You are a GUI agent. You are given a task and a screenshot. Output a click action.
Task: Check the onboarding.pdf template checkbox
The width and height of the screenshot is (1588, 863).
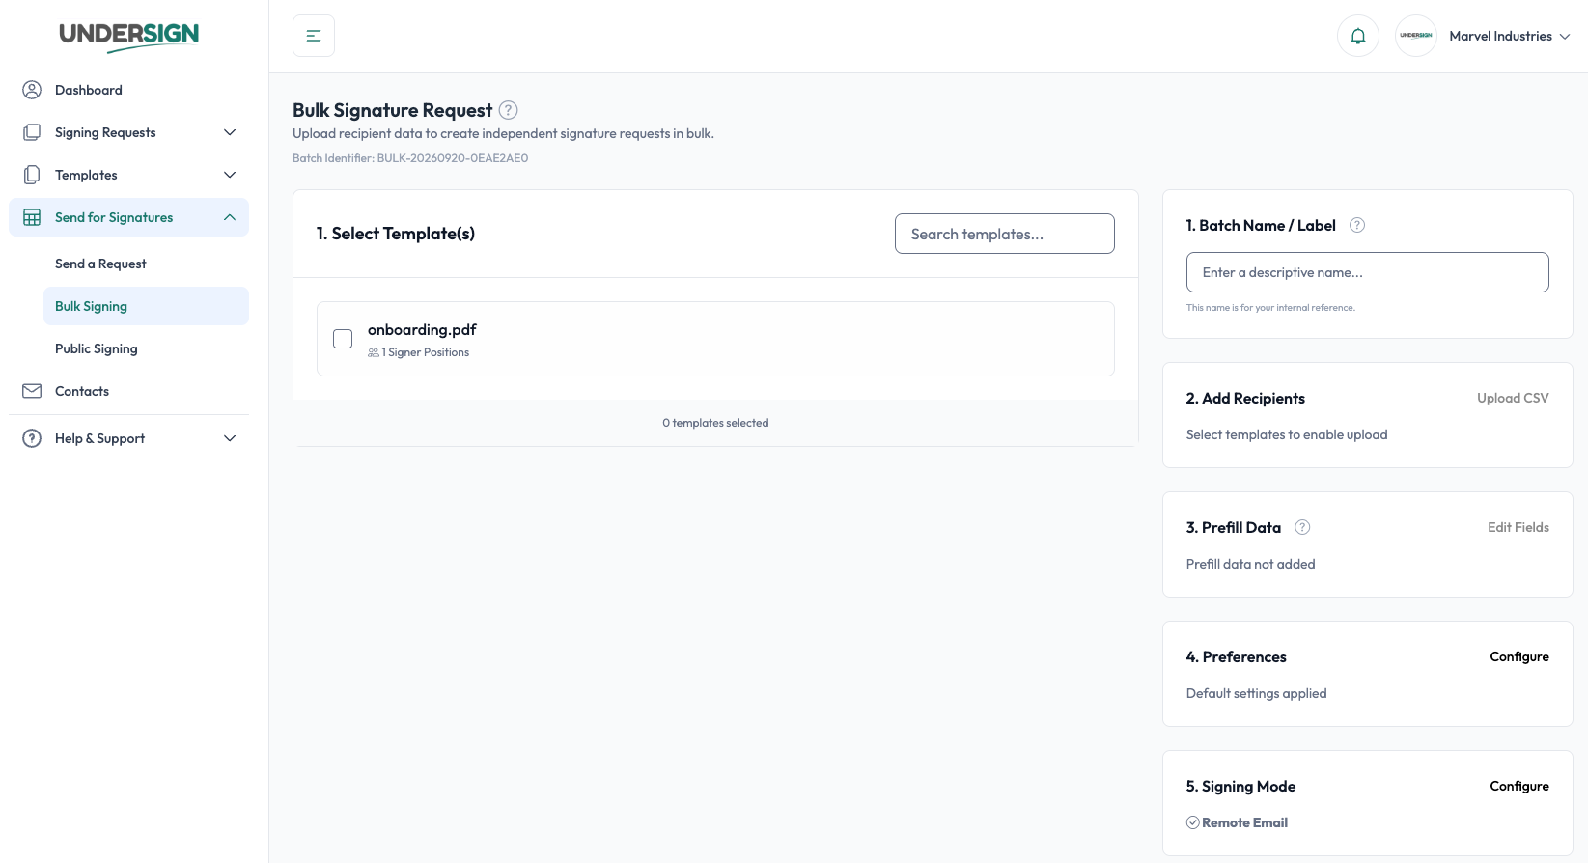[x=343, y=339]
